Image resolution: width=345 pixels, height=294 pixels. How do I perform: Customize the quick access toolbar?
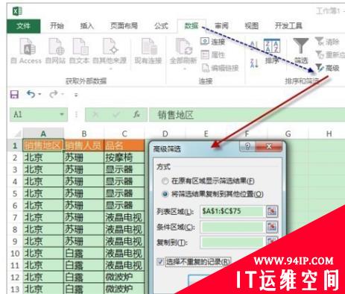[76, 95]
